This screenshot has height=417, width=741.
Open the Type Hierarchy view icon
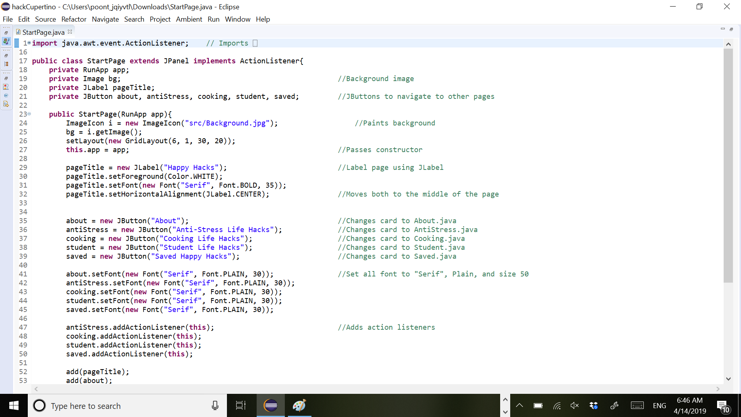(x=6, y=64)
